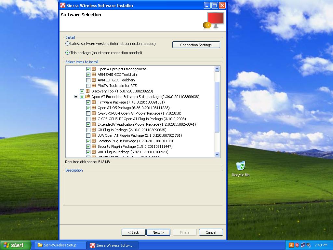The height and width of the screenshot is (250, 333).
Task: Uncheck ARM EABI GCC Toolchain checkbox
Action: pyautogui.click(x=88, y=75)
